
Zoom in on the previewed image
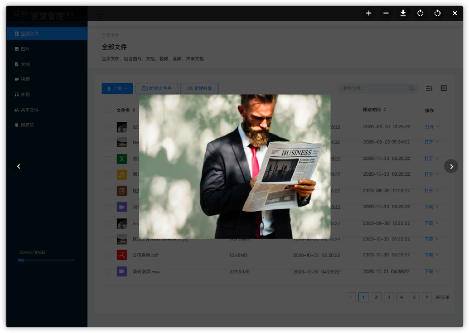coord(369,13)
